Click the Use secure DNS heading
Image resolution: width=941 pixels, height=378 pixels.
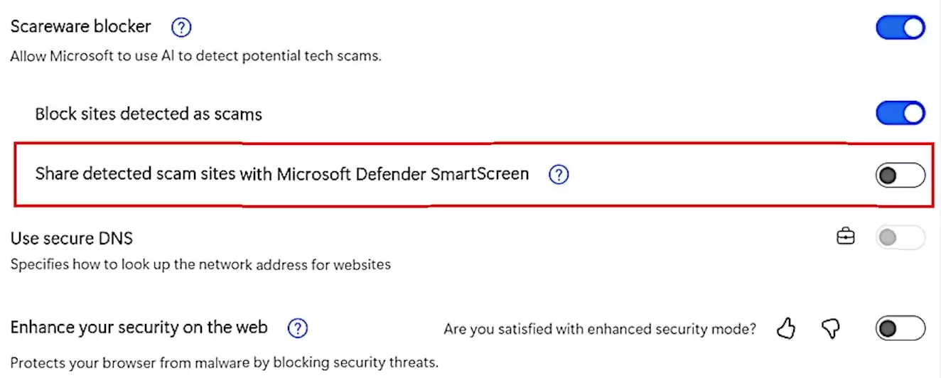click(x=72, y=237)
